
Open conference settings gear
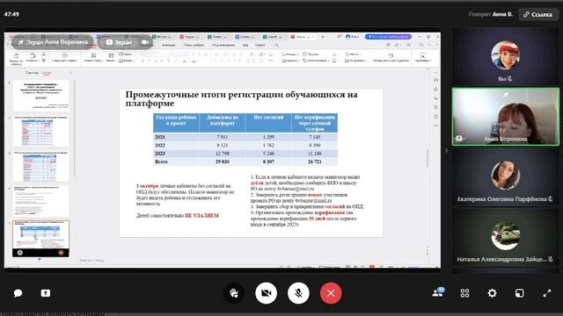(492, 293)
